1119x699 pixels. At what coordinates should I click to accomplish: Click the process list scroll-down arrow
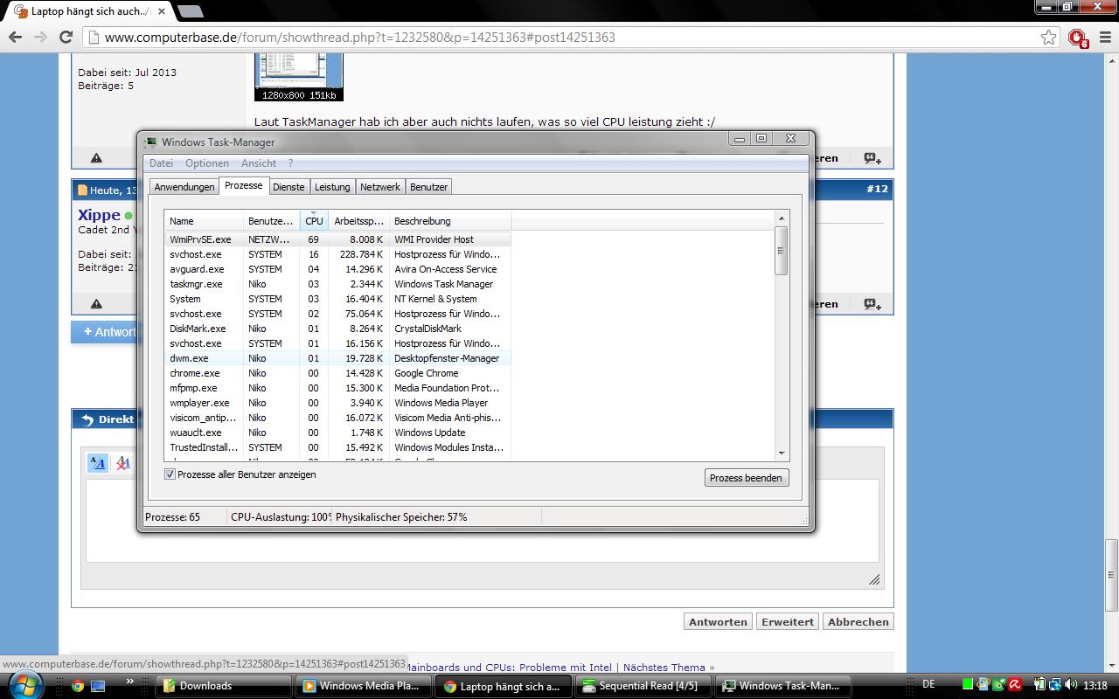click(x=782, y=453)
